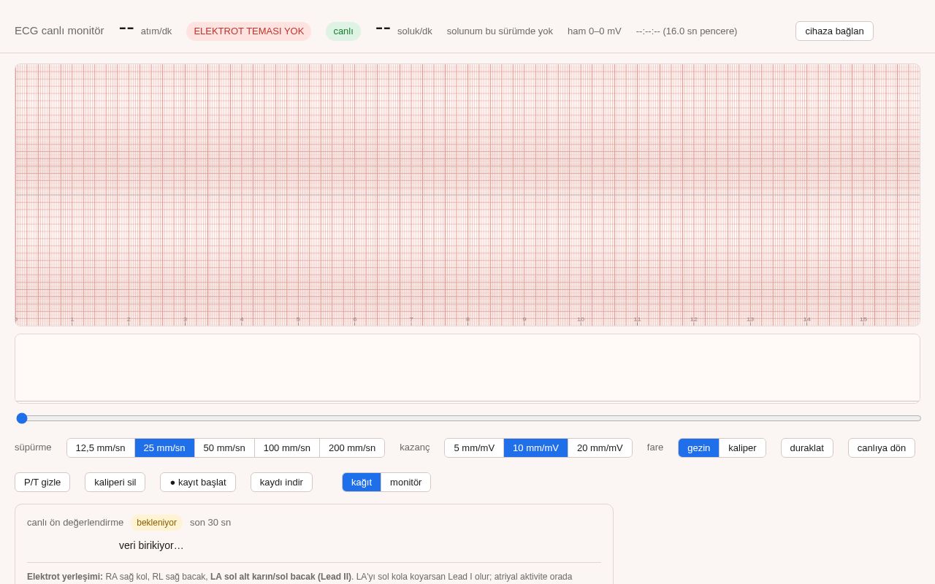The image size is (935, 584).
Task: Click the solunum bu sürümde yok note
Action: click(x=500, y=31)
